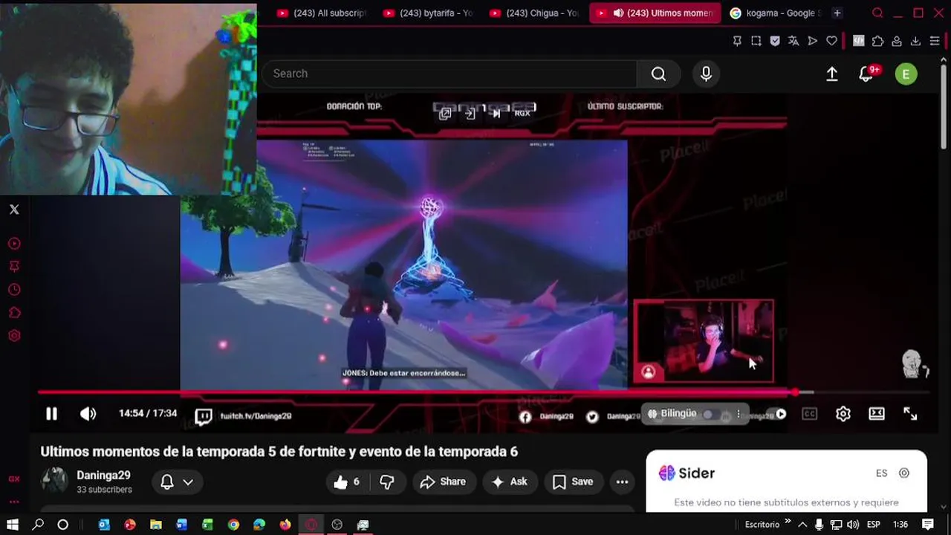
Task: Open account menu green E avatar
Action: coord(906,74)
